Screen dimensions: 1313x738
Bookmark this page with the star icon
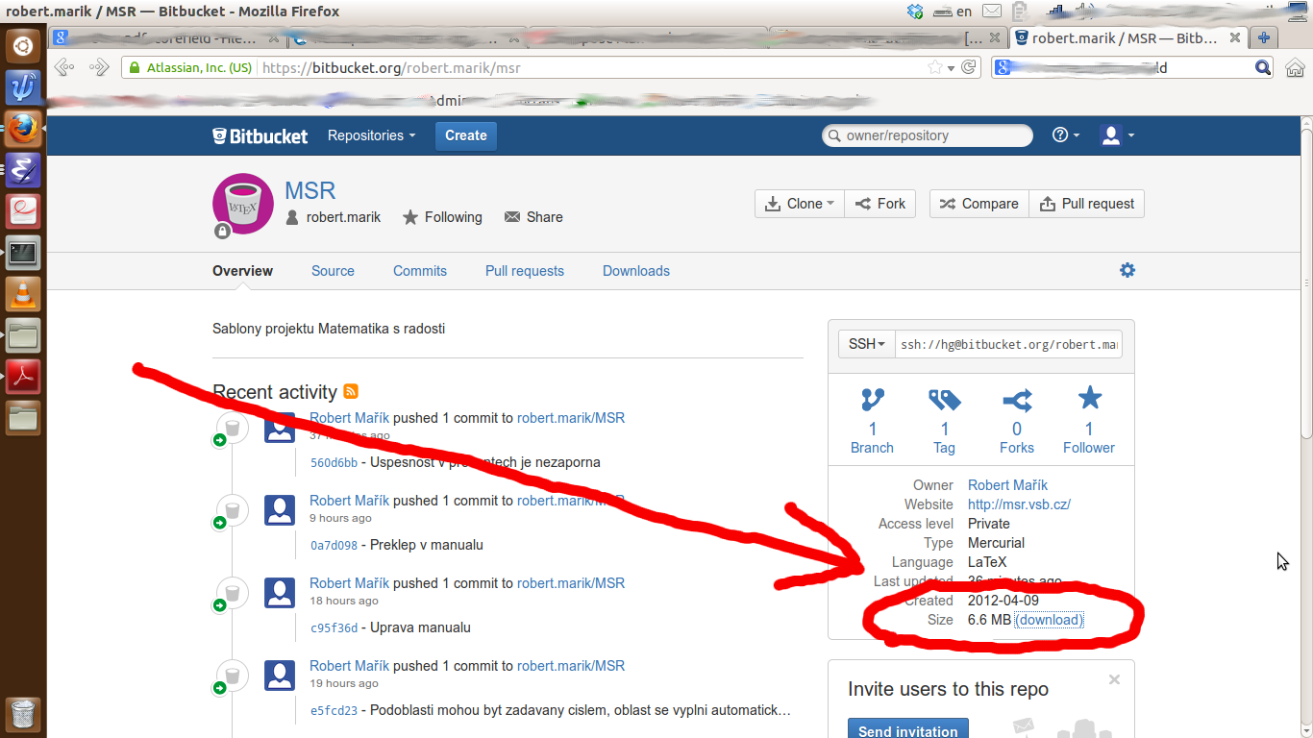pos(934,67)
